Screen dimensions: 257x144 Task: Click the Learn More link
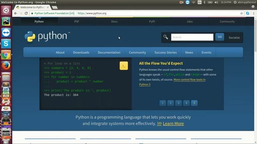click(173, 124)
